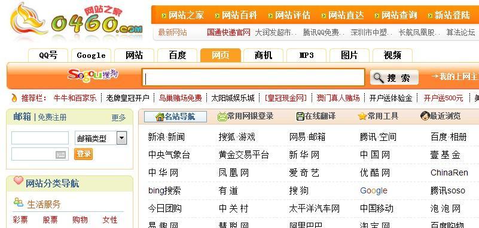Click 网易·邮箱 link

tap(307, 137)
